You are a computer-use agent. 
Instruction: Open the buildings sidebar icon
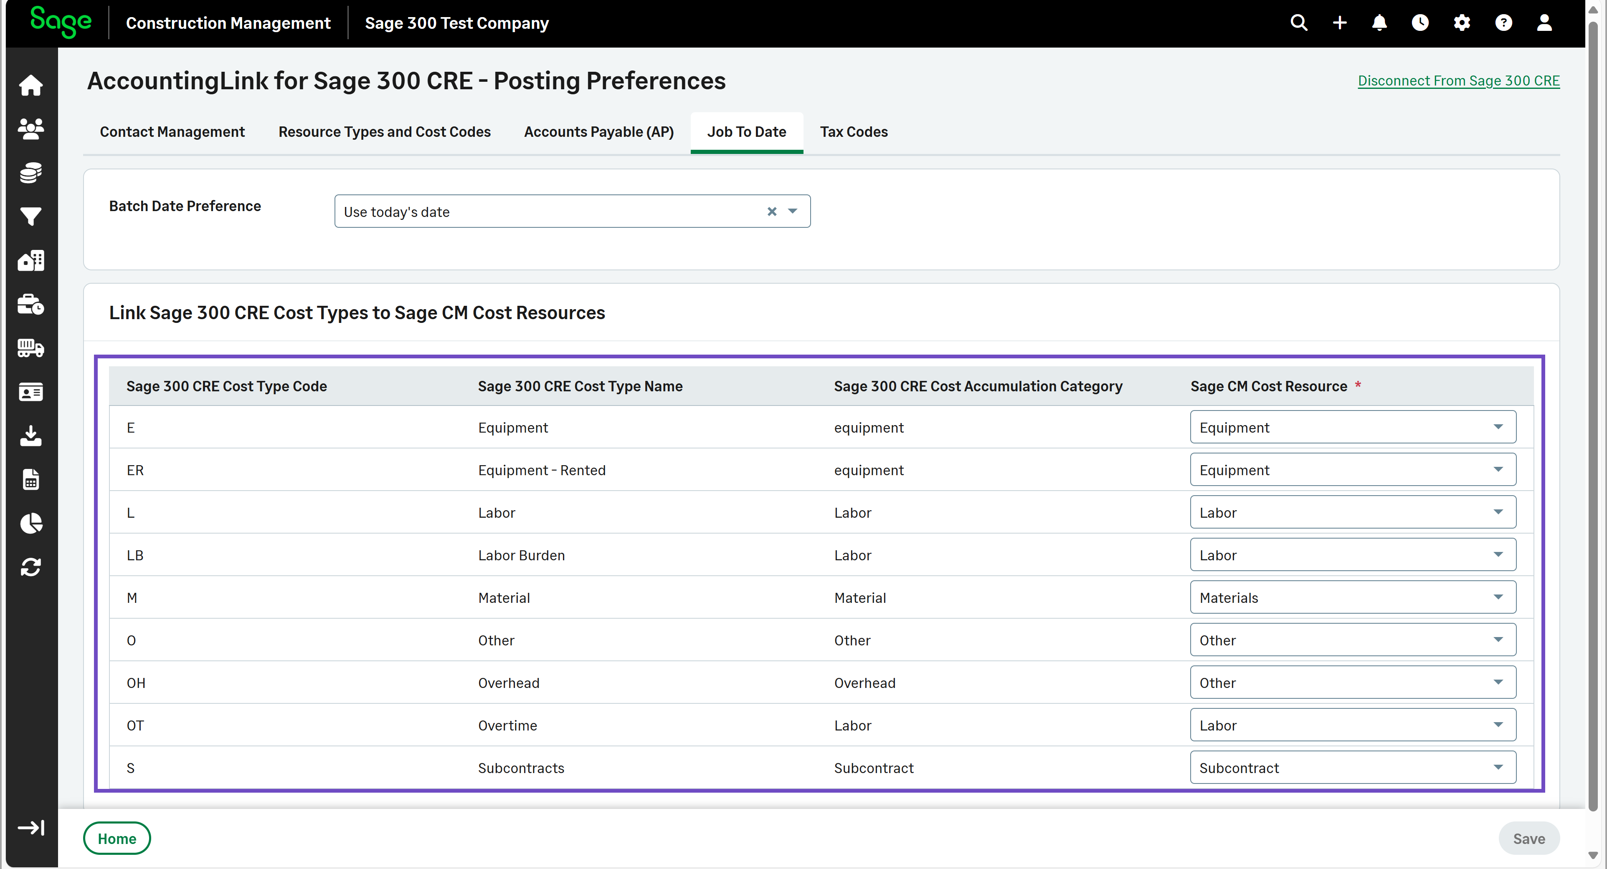pyautogui.click(x=30, y=260)
